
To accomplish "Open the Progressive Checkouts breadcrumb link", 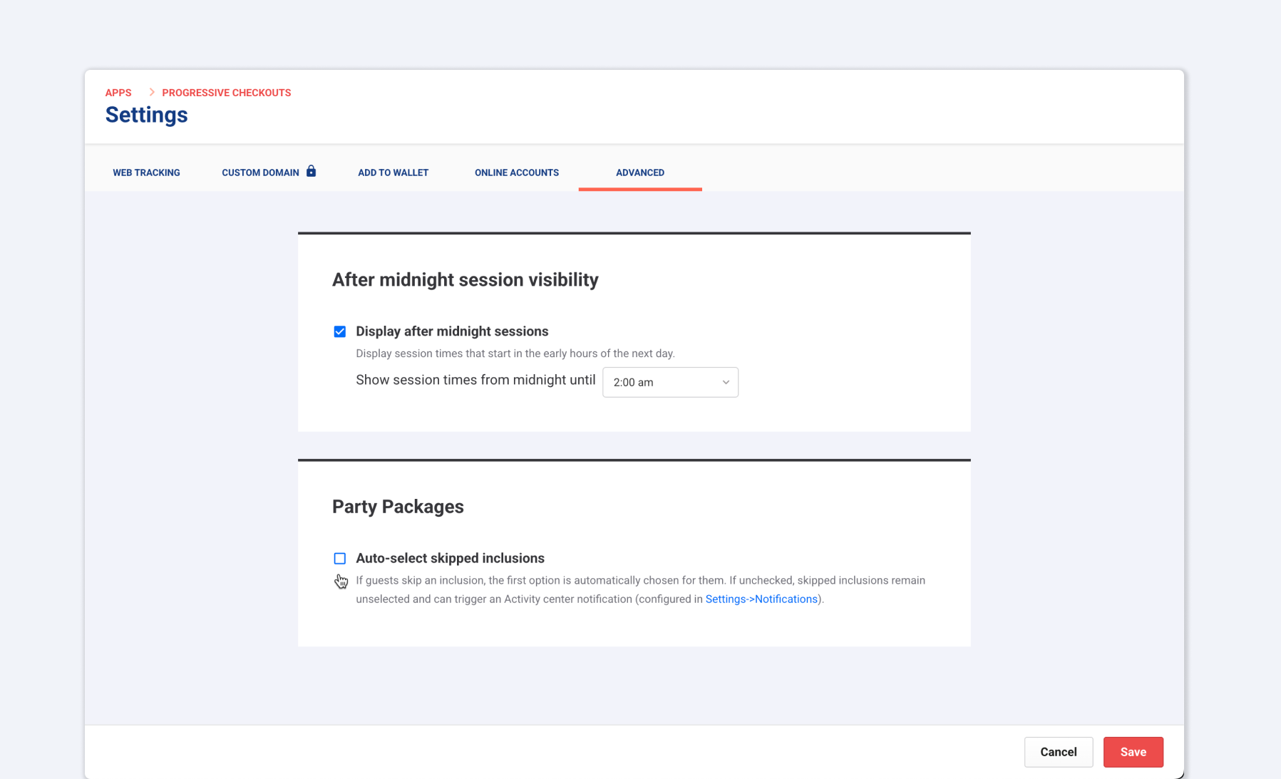I will [226, 93].
